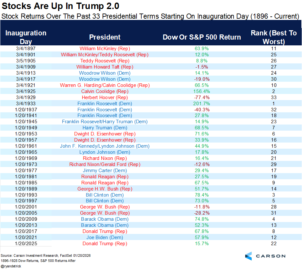Click the Rank (Best To Worst) header
Viewport: 302px width, 269px height.
tap(274, 37)
